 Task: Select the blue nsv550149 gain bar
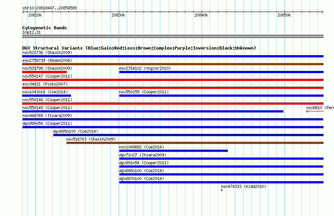[x=153, y=111]
